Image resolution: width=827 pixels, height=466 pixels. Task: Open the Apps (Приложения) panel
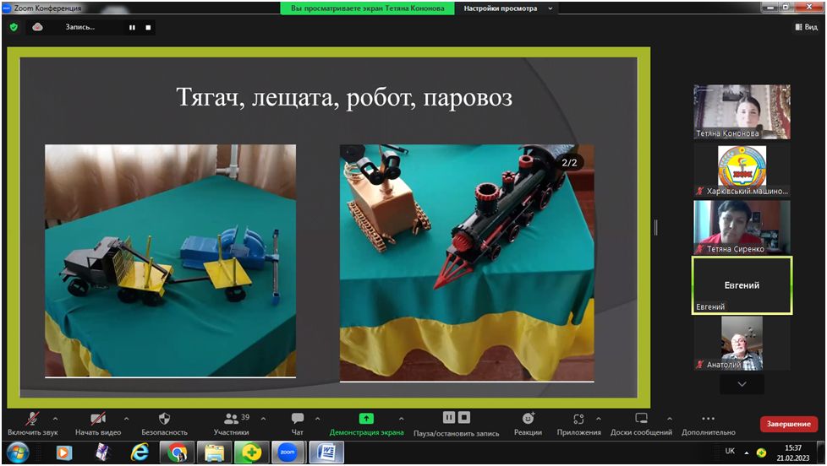pos(578,424)
